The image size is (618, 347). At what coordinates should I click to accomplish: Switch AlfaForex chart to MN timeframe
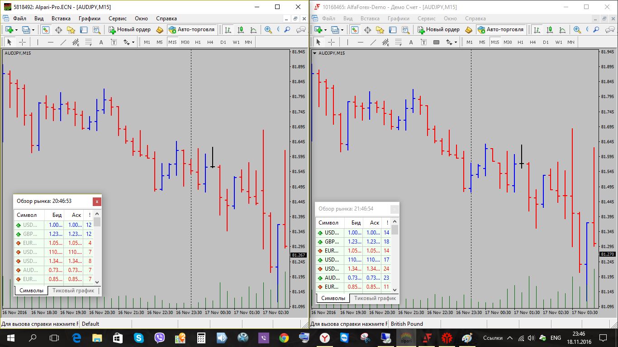pyautogui.click(x=571, y=42)
